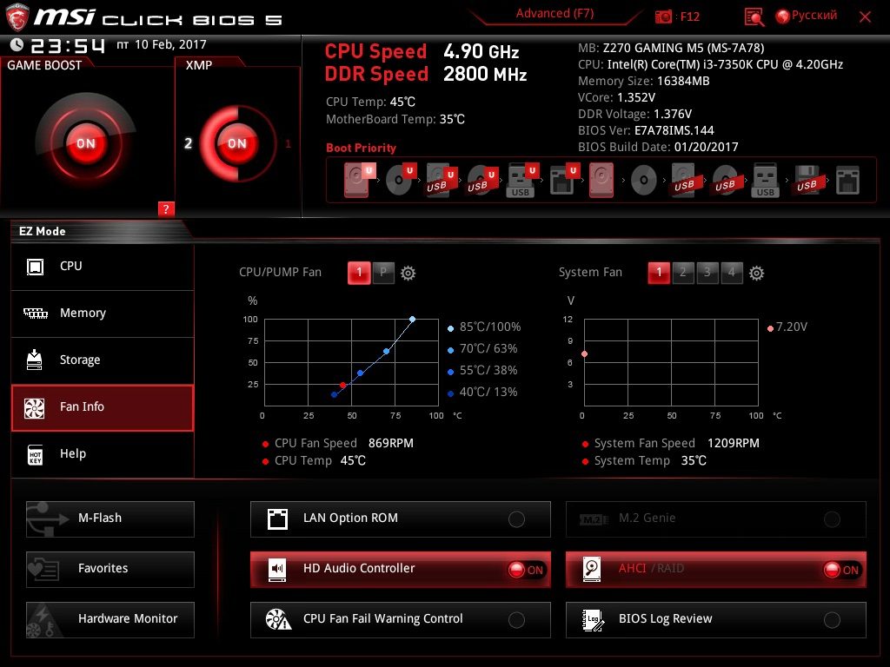This screenshot has height=667, width=890.
Task: Turn off HD Audio Controller
Action: (x=400, y=570)
